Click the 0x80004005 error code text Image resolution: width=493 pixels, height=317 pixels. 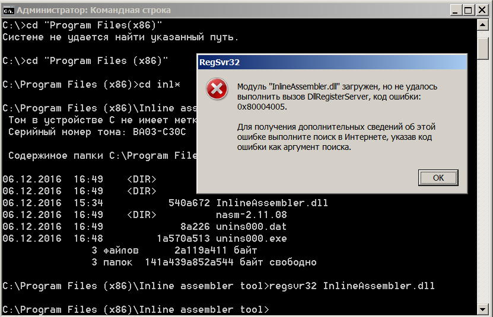pyautogui.click(x=262, y=107)
